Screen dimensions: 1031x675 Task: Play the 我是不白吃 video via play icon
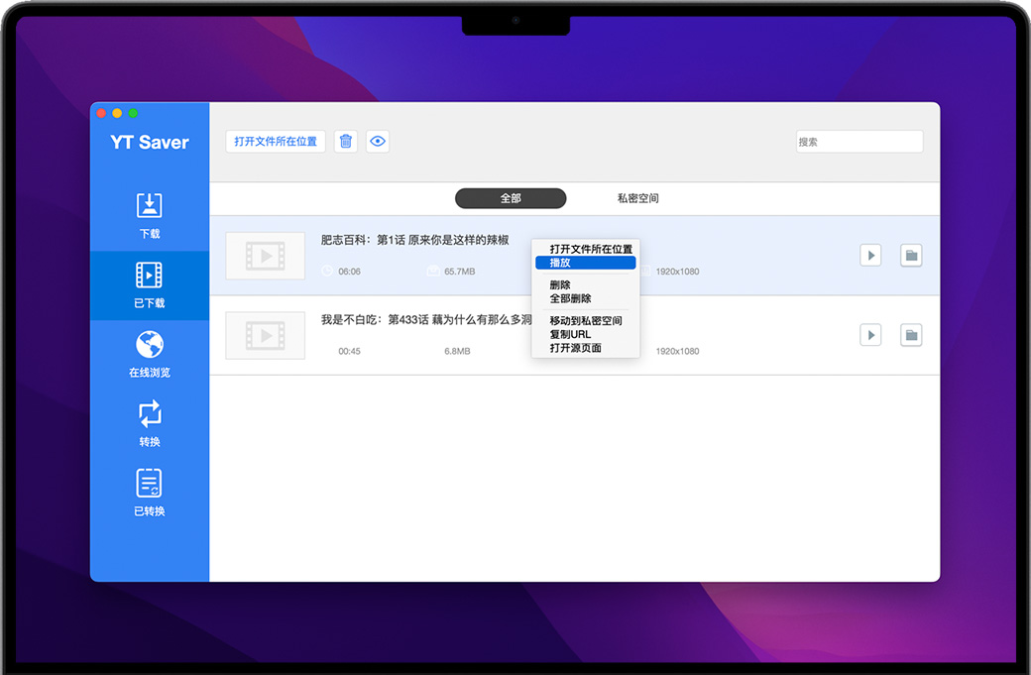click(x=870, y=335)
